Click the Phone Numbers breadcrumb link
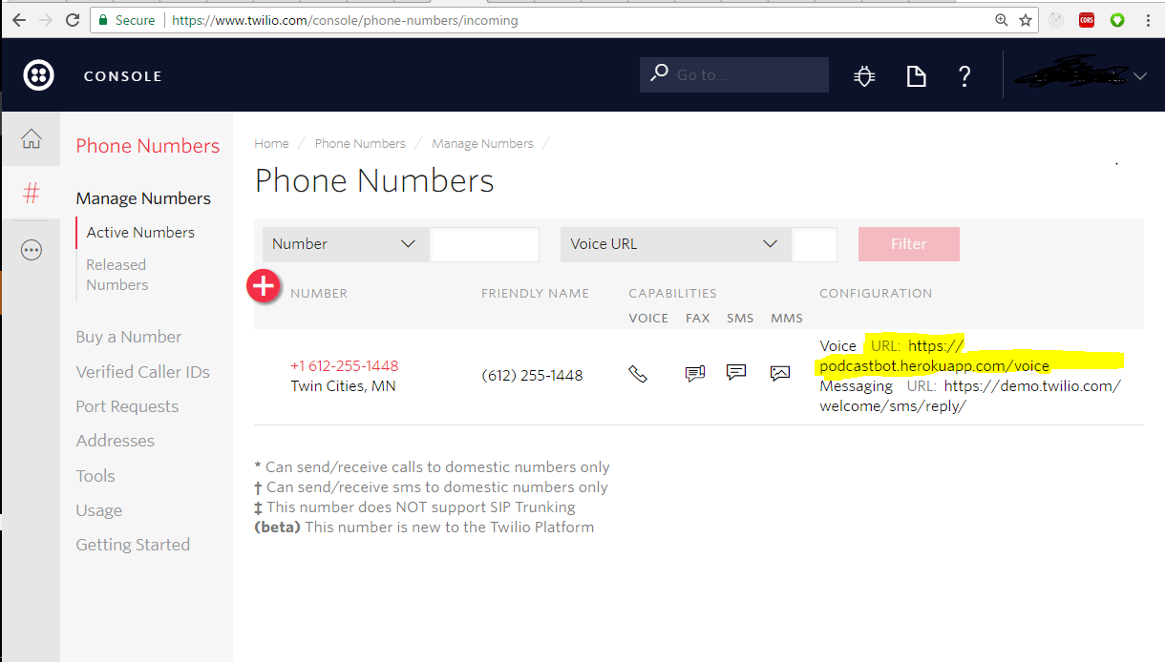Viewport: 1165px width, 662px height. (360, 143)
